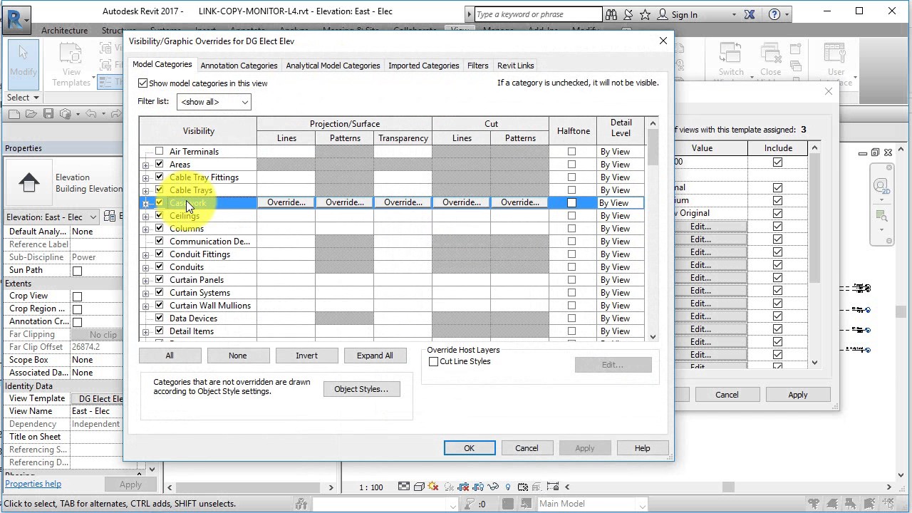912x513 pixels.
Task: Click the Temporary Hide/Isolate glasses icon
Action: (492, 487)
